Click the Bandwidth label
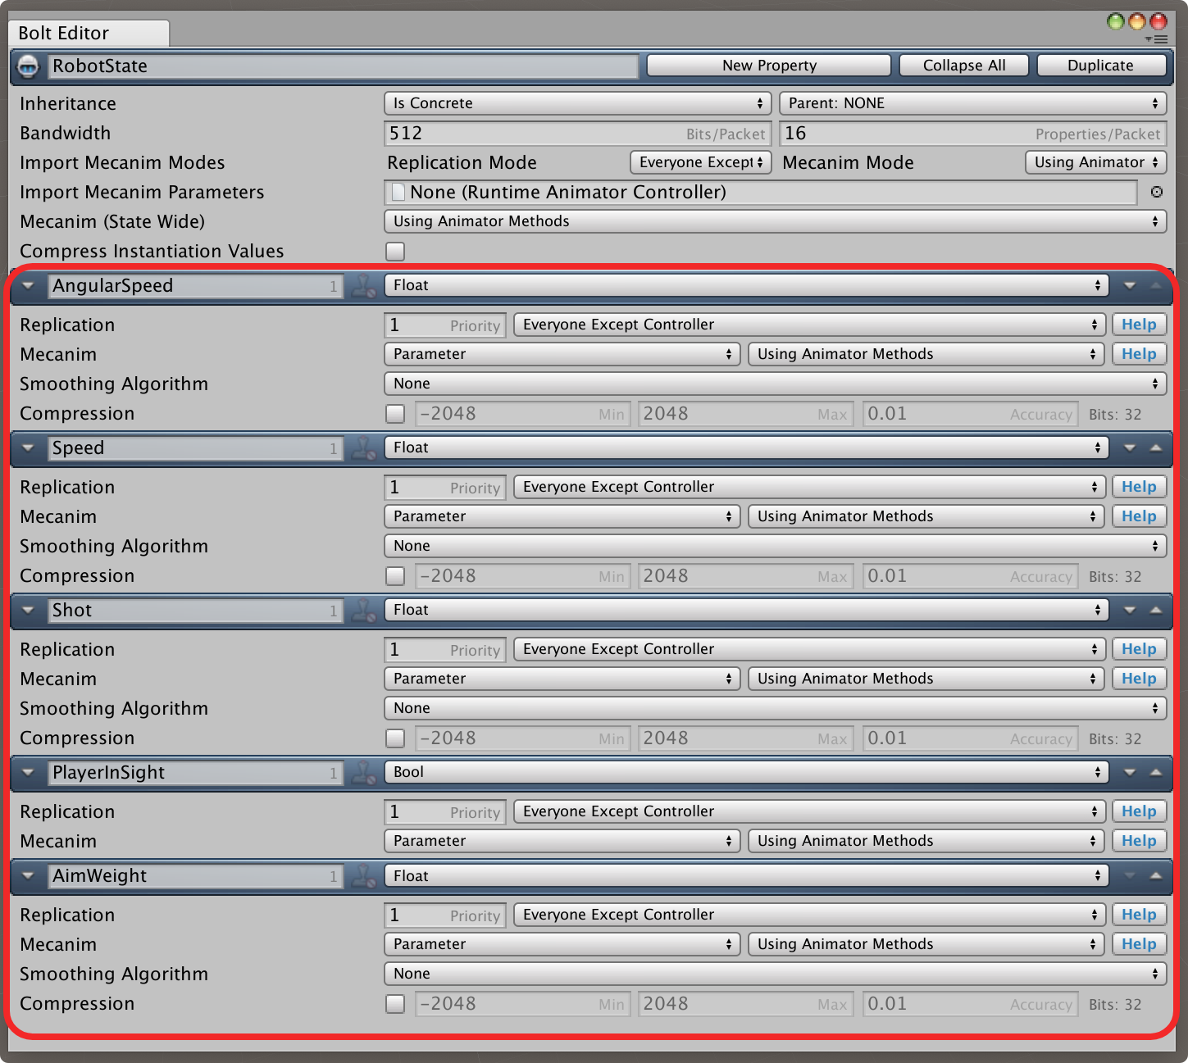This screenshot has width=1188, height=1063. tap(65, 133)
